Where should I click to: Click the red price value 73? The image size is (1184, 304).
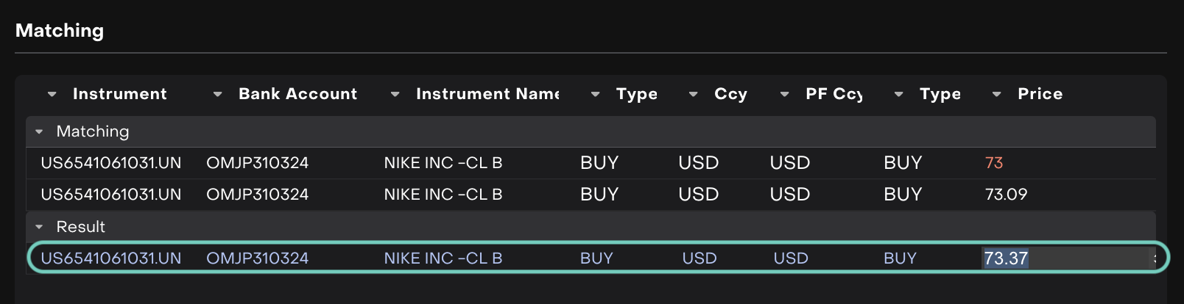click(x=994, y=163)
